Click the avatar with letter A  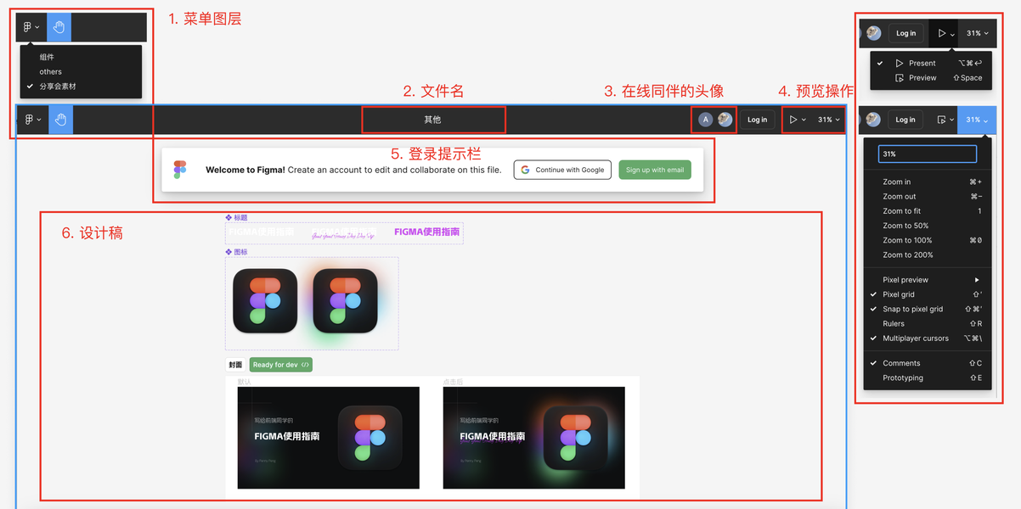click(x=705, y=120)
